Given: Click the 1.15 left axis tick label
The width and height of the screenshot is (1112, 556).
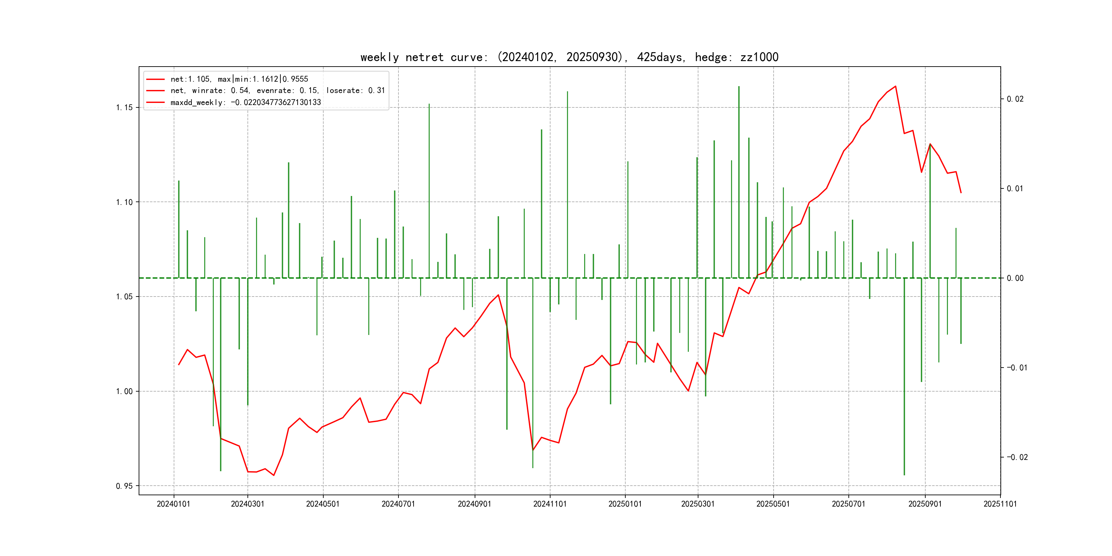Looking at the screenshot, I should (124, 107).
